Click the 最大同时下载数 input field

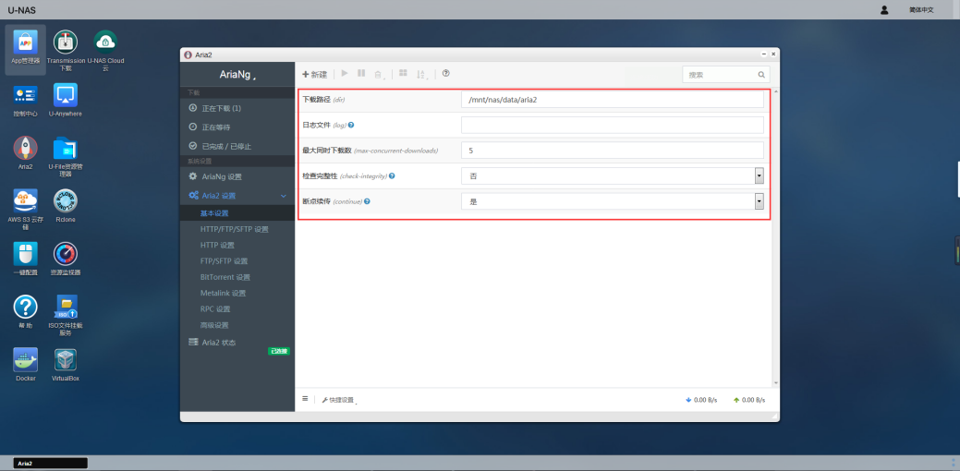tap(613, 150)
